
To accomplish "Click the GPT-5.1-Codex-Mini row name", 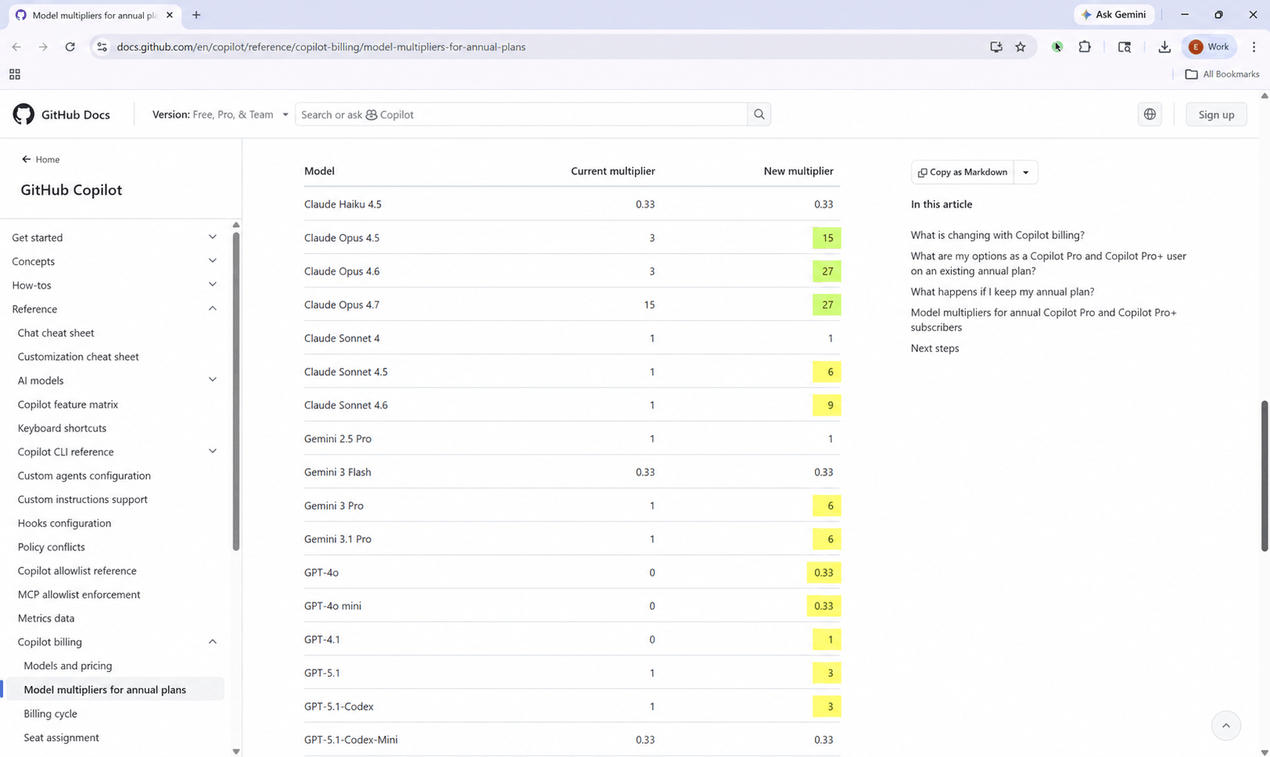I will coord(351,739).
